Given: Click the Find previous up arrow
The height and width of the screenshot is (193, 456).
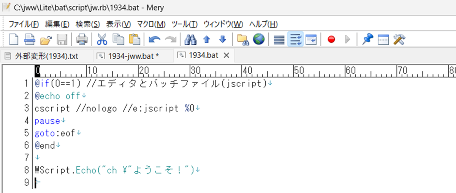Looking at the screenshot, I should point(207,39).
